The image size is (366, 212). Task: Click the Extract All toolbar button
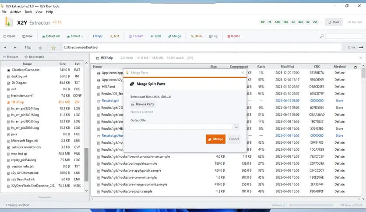(51, 36)
